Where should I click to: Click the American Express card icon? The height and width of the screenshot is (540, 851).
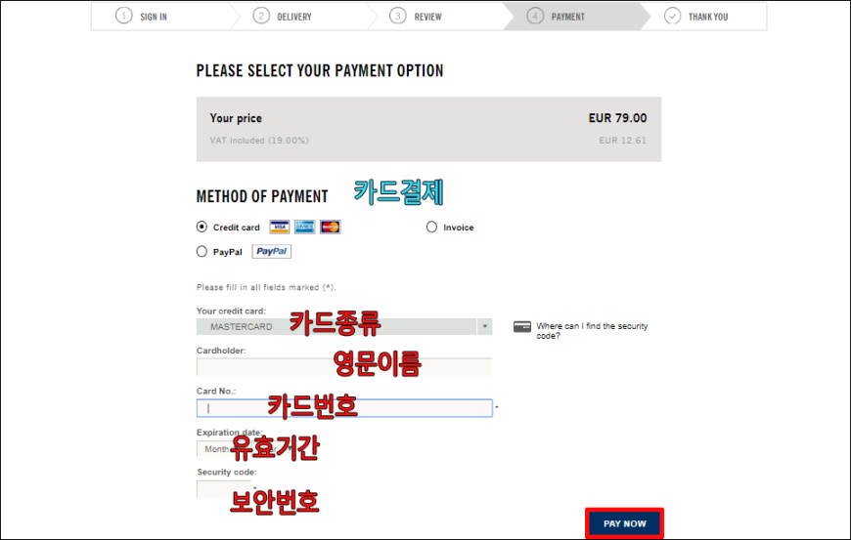pyautogui.click(x=305, y=227)
